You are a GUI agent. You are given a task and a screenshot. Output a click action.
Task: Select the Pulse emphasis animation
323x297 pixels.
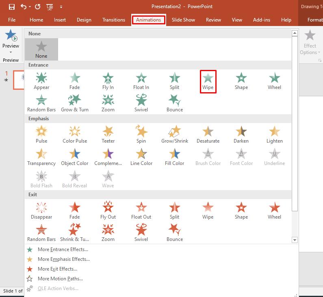click(41, 135)
